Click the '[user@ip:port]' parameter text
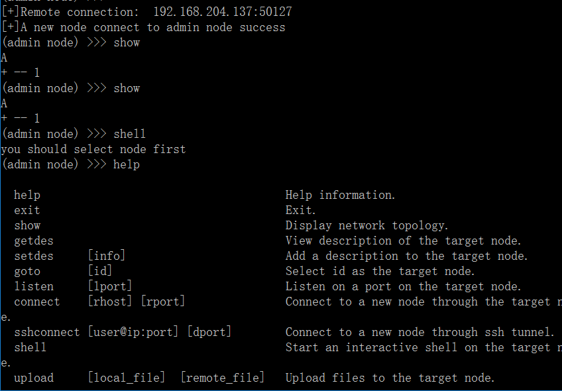Screen dimensions: 562x391 [x=133, y=332]
